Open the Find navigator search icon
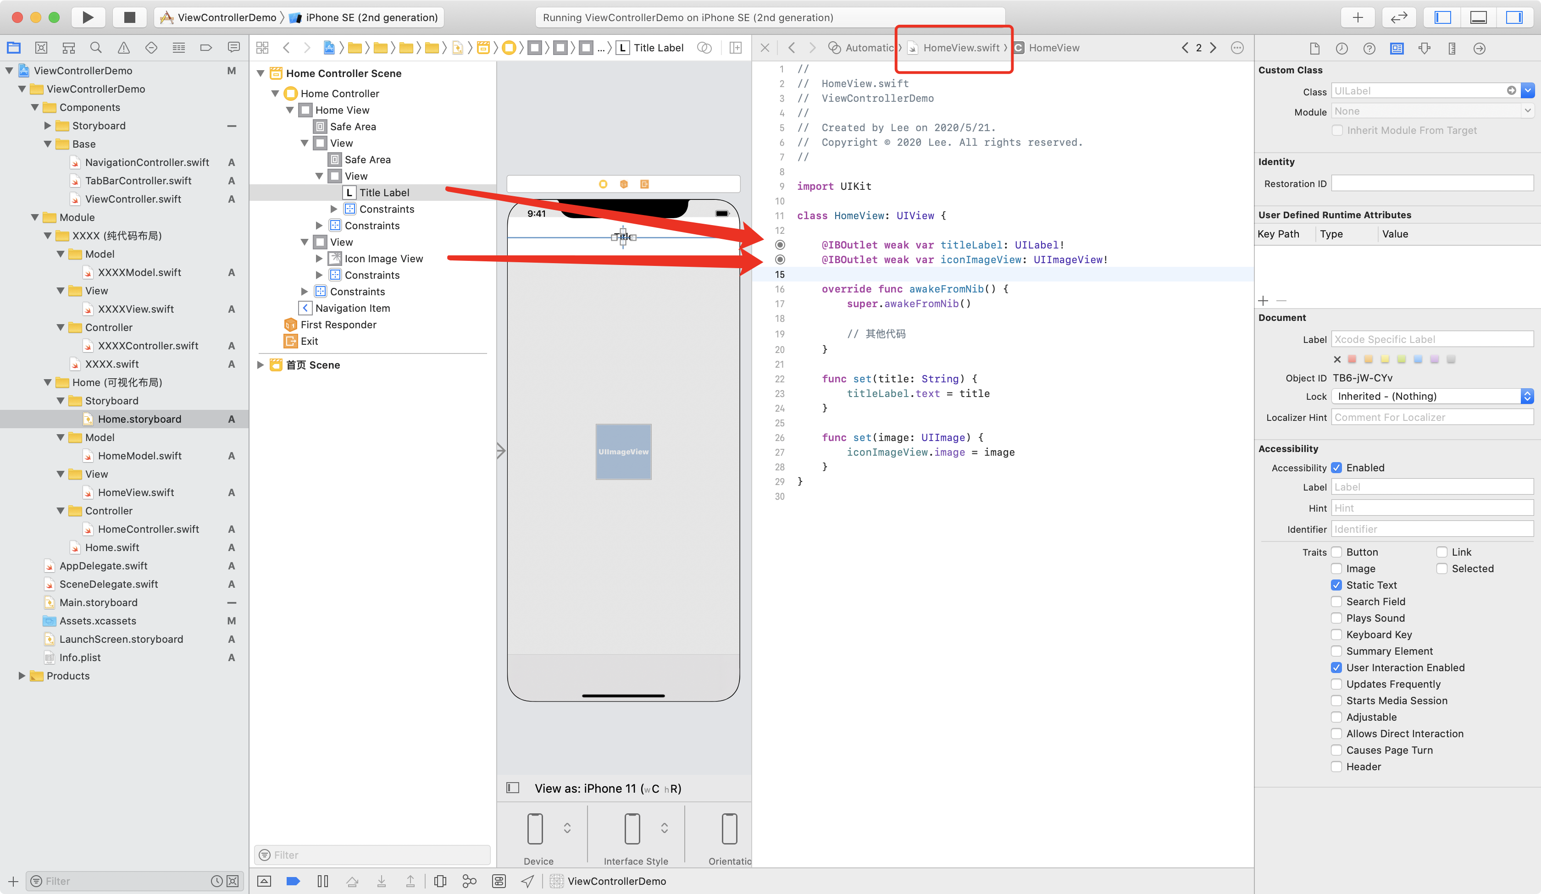 [96, 48]
